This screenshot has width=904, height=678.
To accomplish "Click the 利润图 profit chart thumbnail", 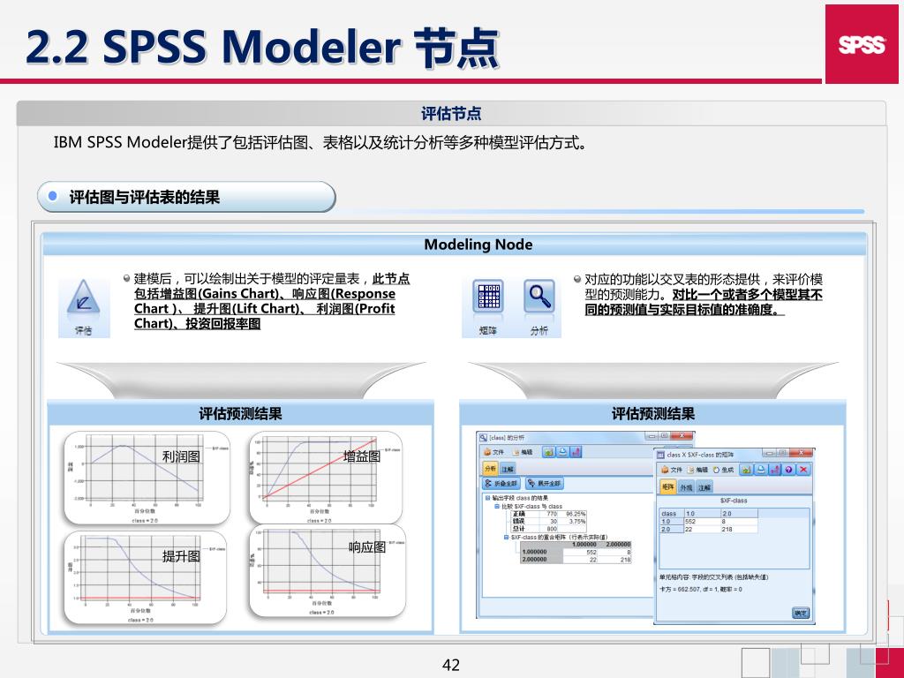I will 147,478.
